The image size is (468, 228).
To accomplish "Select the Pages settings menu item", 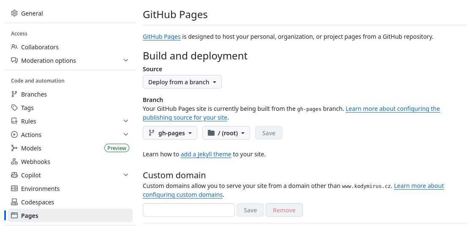I will [70, 215].
